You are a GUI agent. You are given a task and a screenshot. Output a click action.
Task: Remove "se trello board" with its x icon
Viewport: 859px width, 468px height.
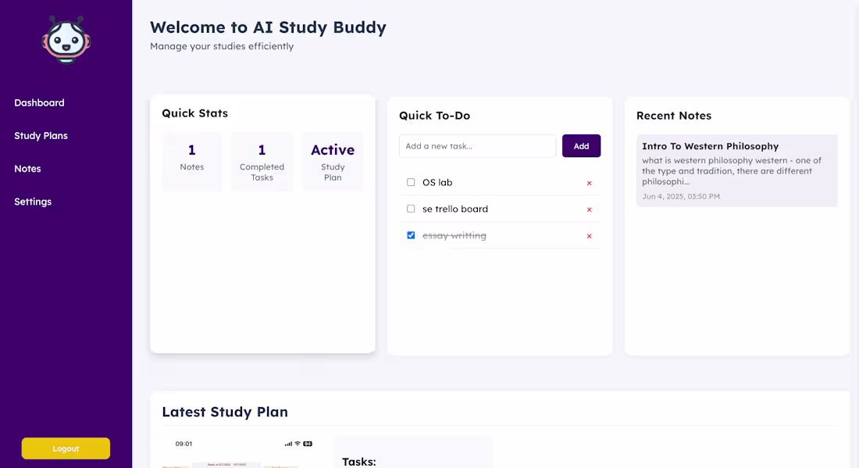590,209
